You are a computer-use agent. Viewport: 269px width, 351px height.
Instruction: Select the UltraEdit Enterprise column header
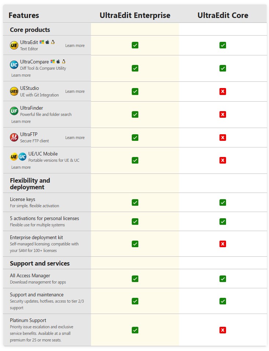click(x=135, y=15)
